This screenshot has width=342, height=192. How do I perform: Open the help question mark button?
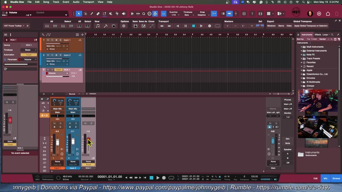[252, 14]
